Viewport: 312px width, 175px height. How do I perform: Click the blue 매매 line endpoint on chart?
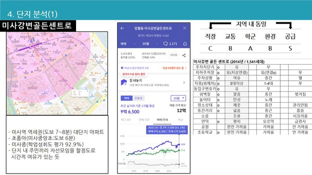179,144
